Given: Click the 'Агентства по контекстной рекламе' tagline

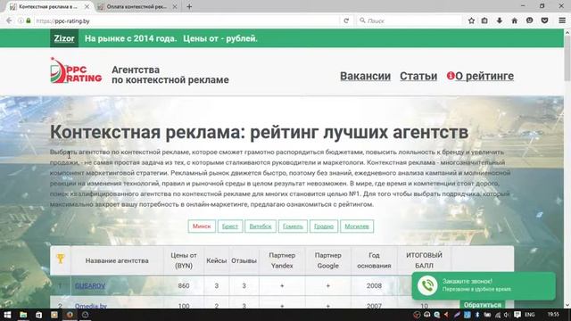Looking at the screenshot, I should pos(170,75).
